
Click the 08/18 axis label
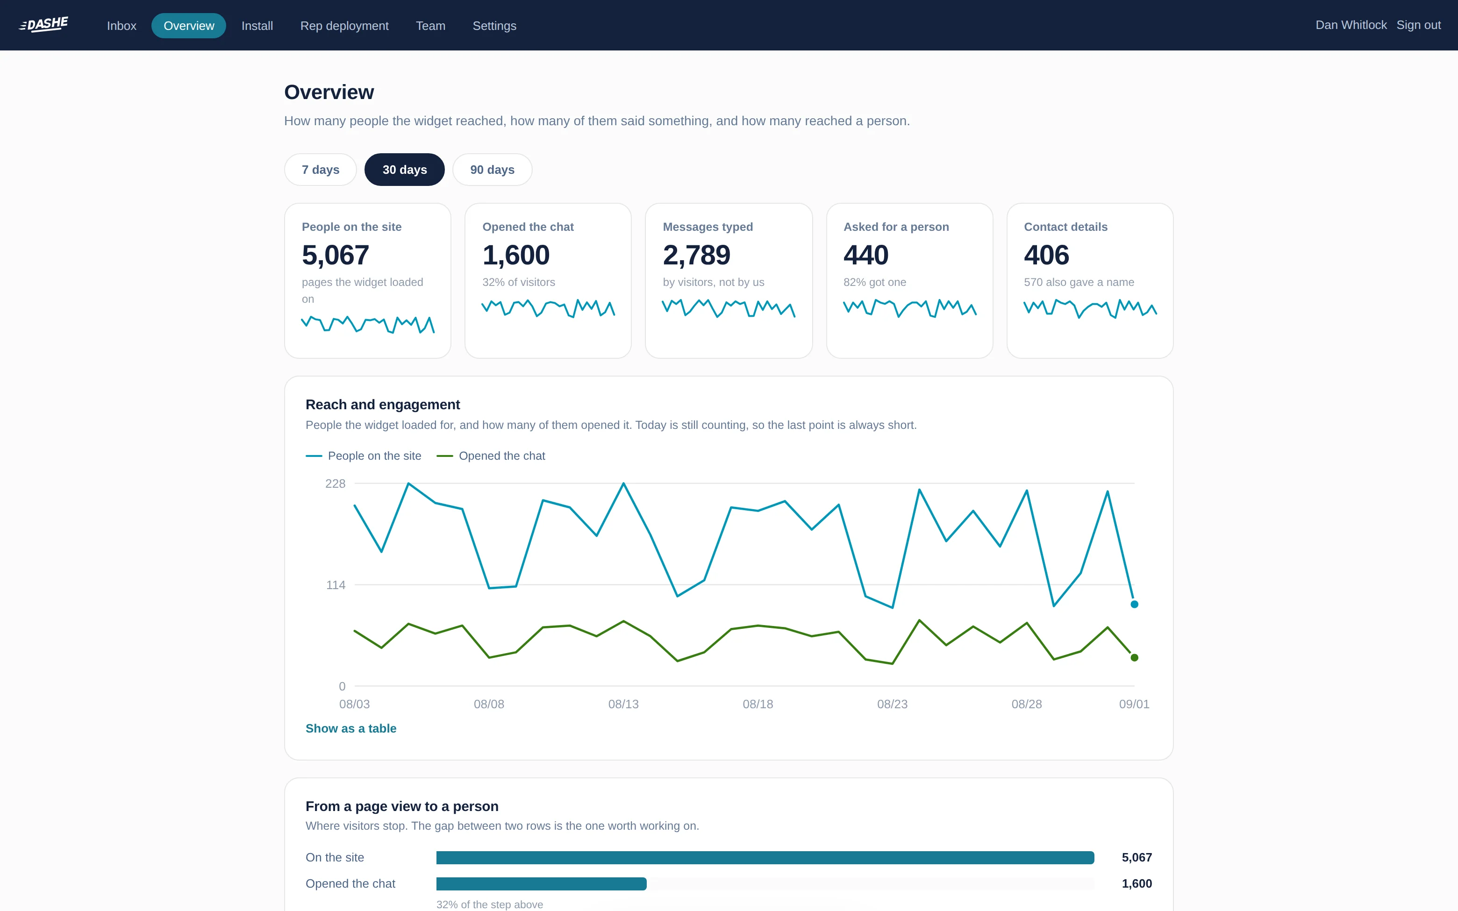758,705
